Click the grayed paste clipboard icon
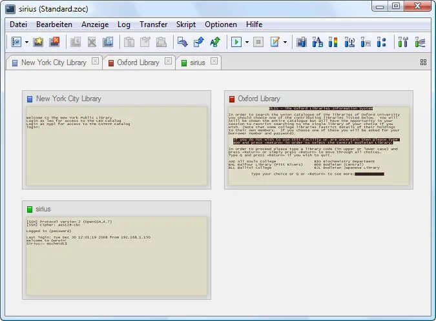The image size is (436, 321). [x=145, y=42]
